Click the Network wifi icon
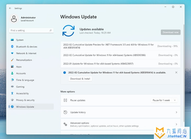 [x=12, y=53]
